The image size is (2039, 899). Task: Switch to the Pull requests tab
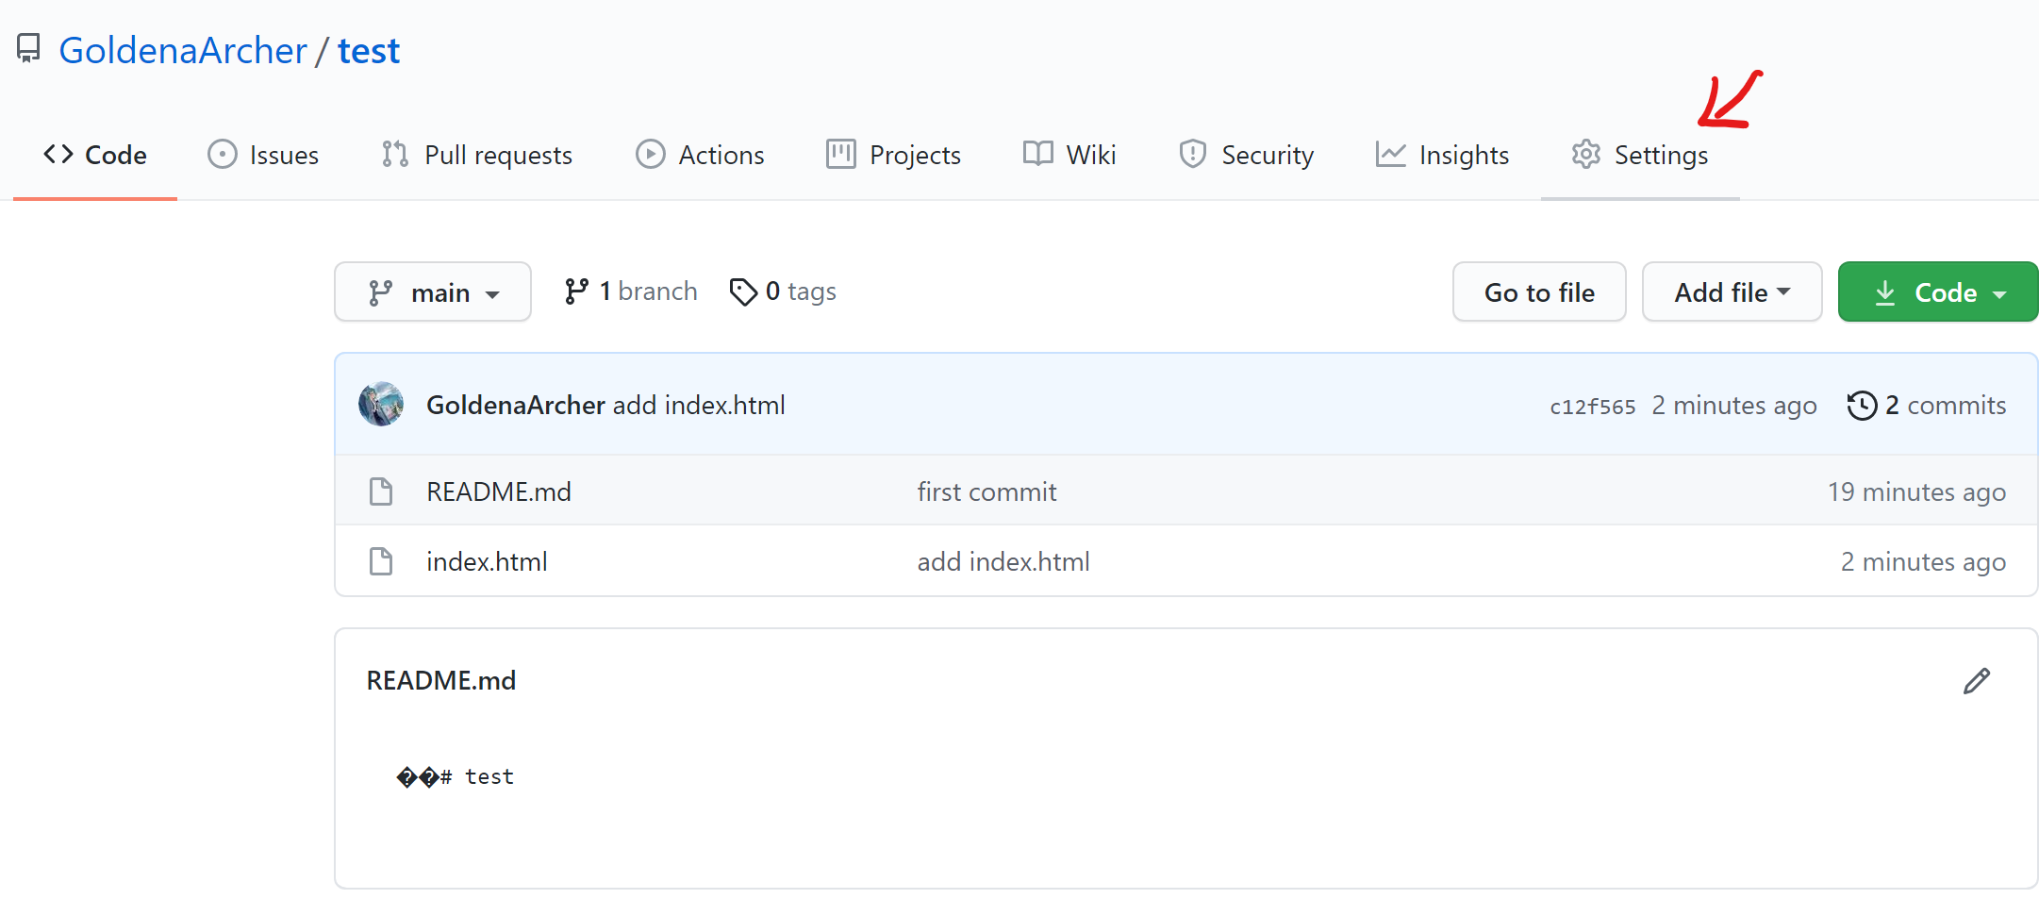click(477, 155)
